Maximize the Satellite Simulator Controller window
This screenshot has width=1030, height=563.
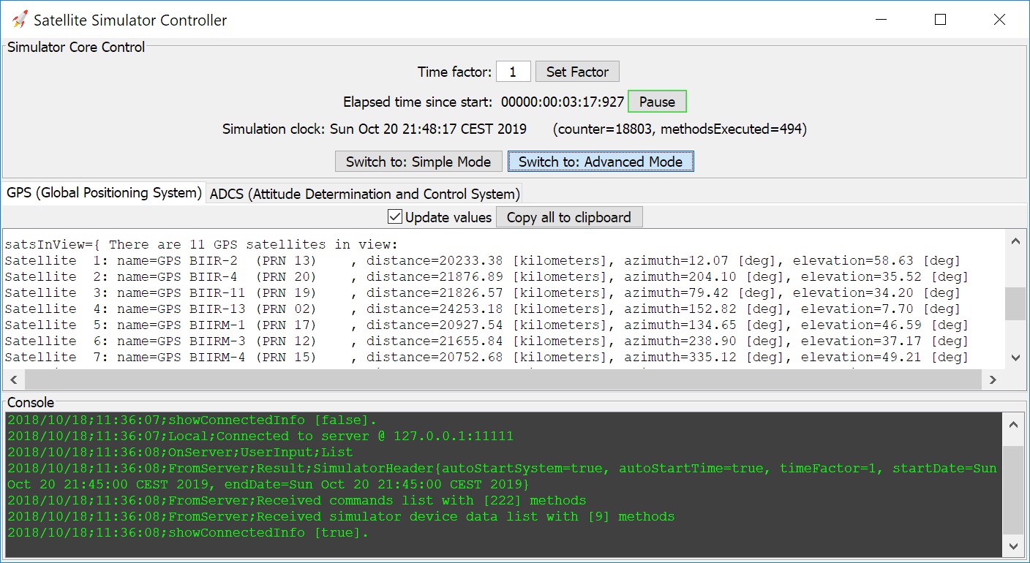click(940, 20)
